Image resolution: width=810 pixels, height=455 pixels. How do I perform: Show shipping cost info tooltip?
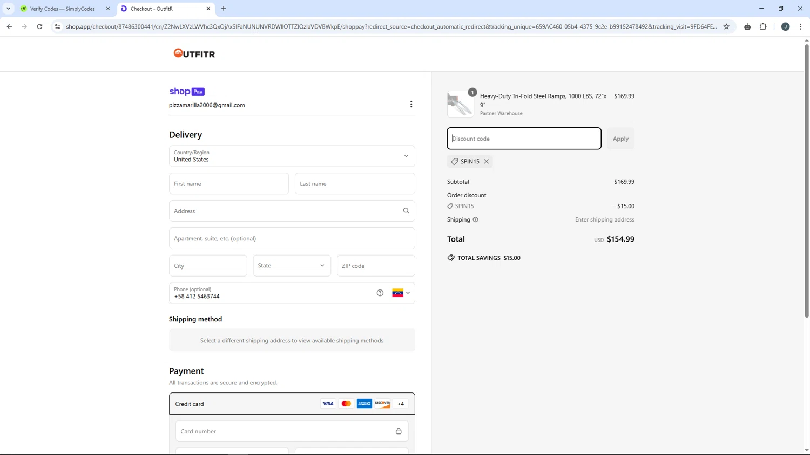coord(475,219)
